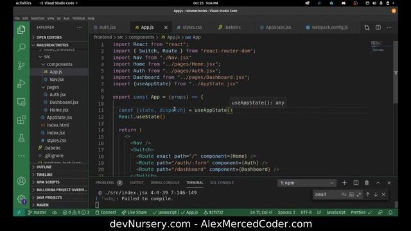Image resolution: width=411 pixels, height=231 pixels.
Task: Expand the Open Editors section
Action: pos(60,37)
